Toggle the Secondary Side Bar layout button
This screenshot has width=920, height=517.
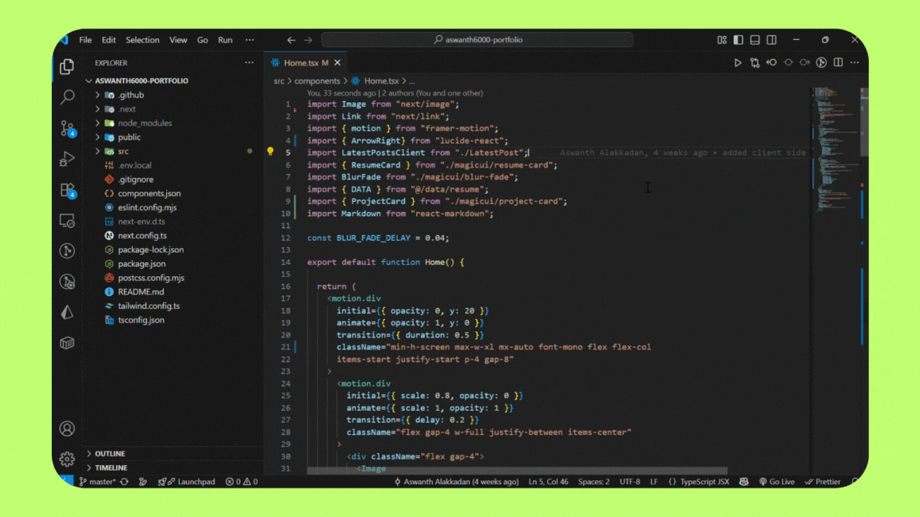point(771,40)
